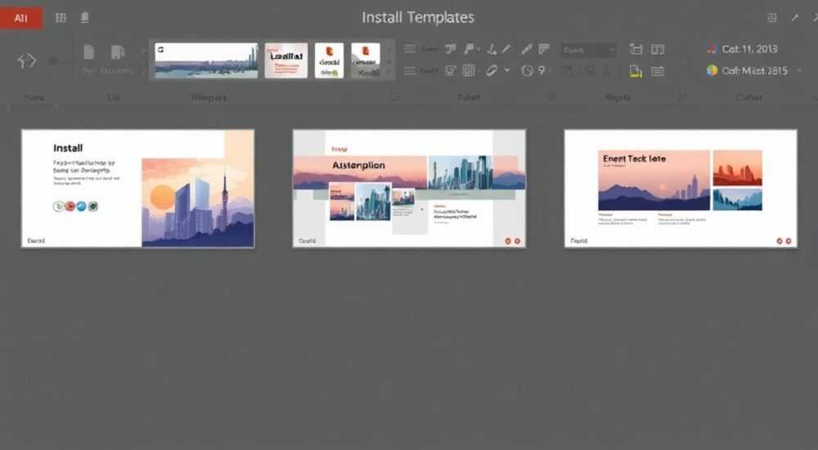Click the blue circle icon on Install slide
The image size is (818, 450).
tap(81, 206)
